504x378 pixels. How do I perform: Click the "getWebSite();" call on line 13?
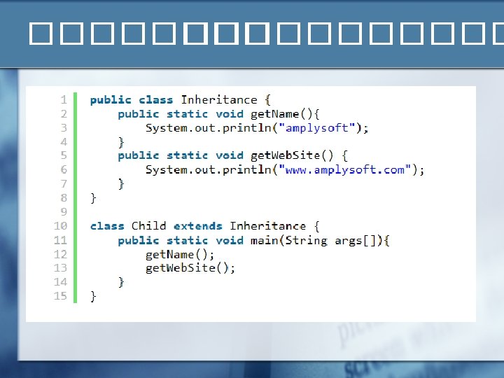(190, 268)
